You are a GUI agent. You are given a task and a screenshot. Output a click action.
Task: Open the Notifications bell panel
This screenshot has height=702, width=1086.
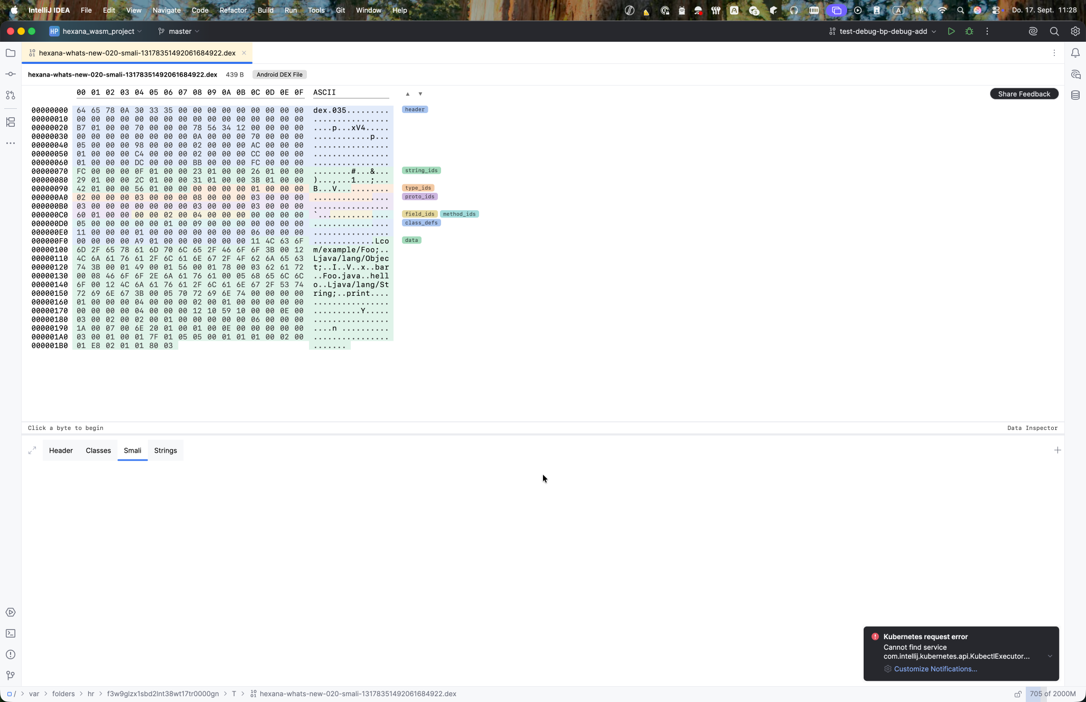pos(1075,53)
